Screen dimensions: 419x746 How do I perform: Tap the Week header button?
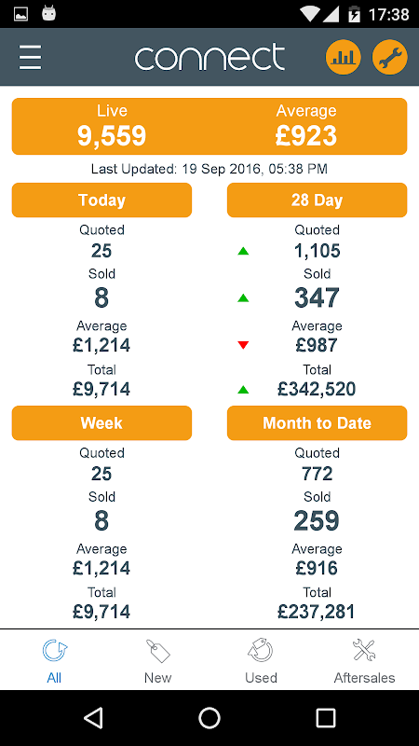pos(101,423)
